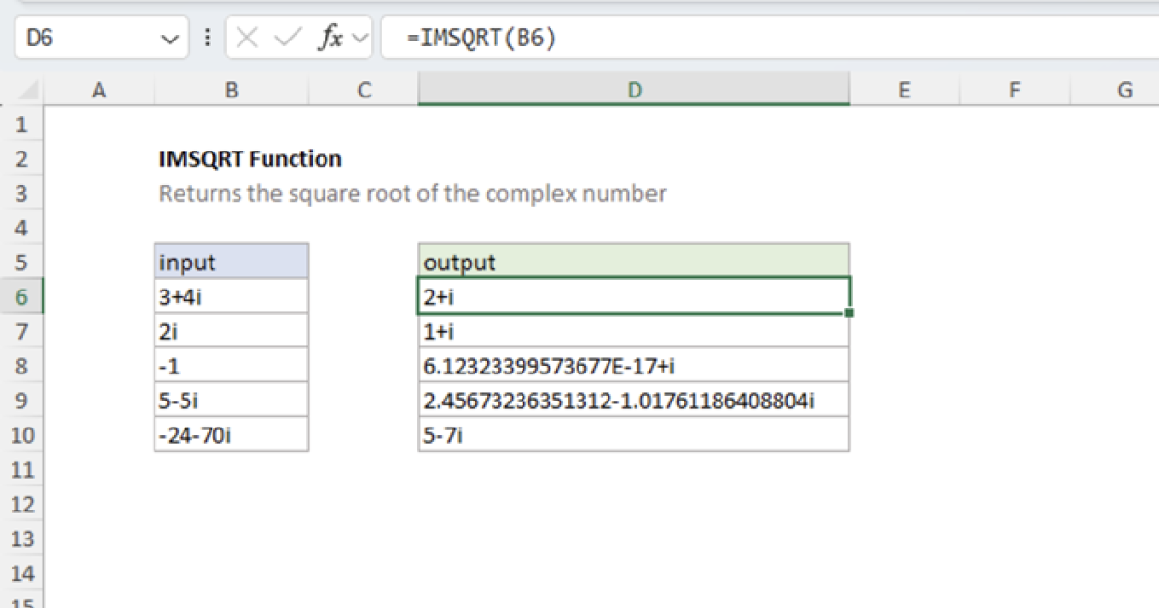This screenshot has height=608, width=1159.
Task: Open the Name Box dropdown arrow
Action: click(170, 38)
